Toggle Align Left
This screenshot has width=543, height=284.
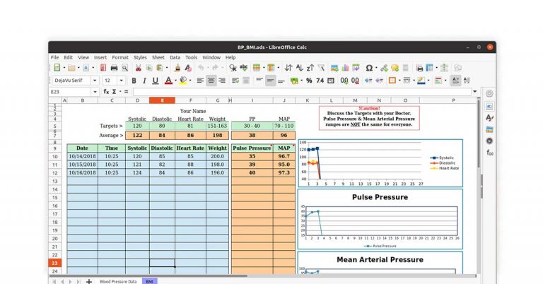pos(200,81)
